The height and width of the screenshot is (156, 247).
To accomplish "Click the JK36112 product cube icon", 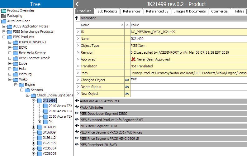I will 39,138.
